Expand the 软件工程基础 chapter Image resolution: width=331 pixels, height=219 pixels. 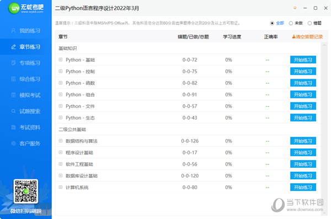click(x=61, y=164)
